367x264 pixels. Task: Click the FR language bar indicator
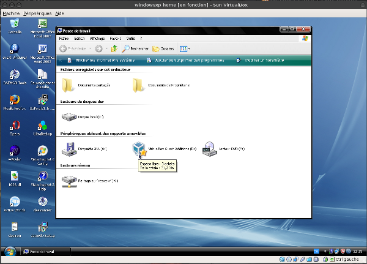[x=316, y=251]
